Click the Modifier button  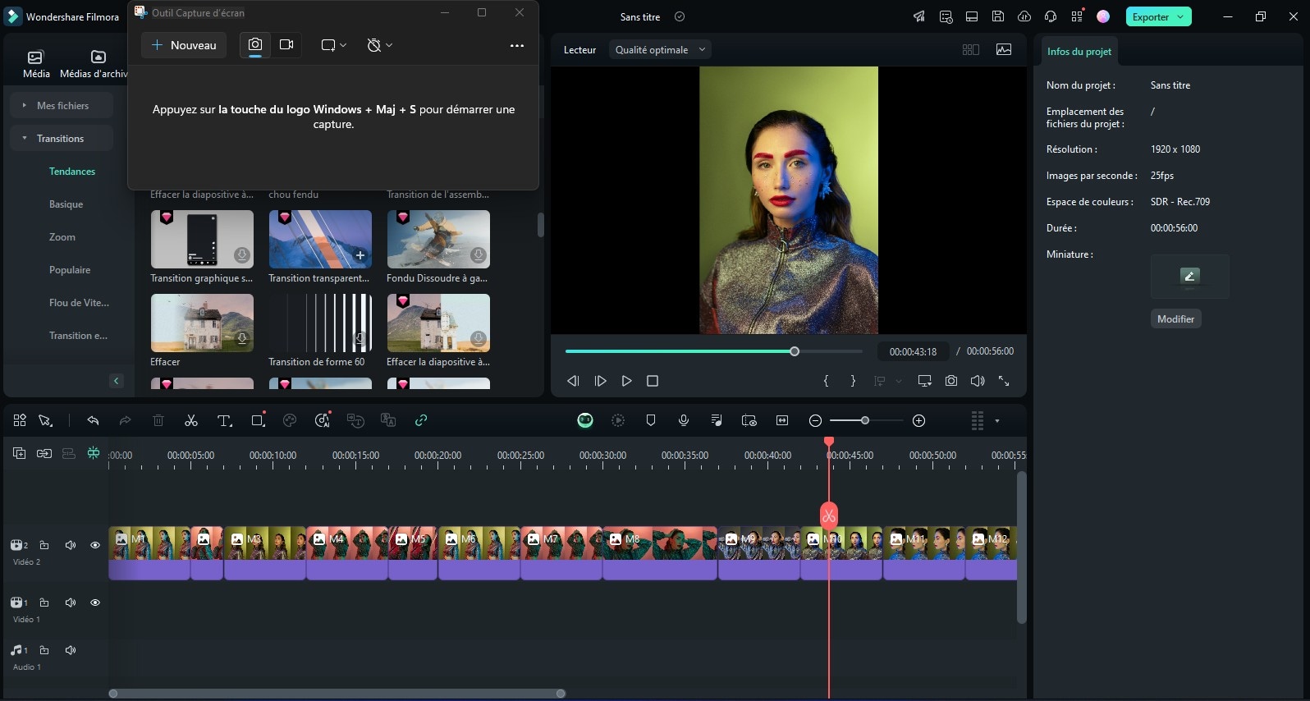[x=1175, y=318]
